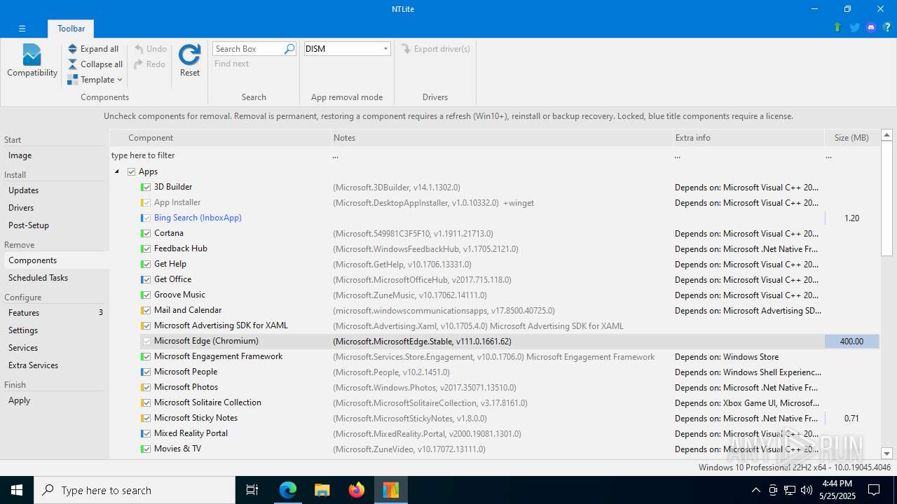Open the Template dropdown
897x504 pixels.
click(95, 80)
